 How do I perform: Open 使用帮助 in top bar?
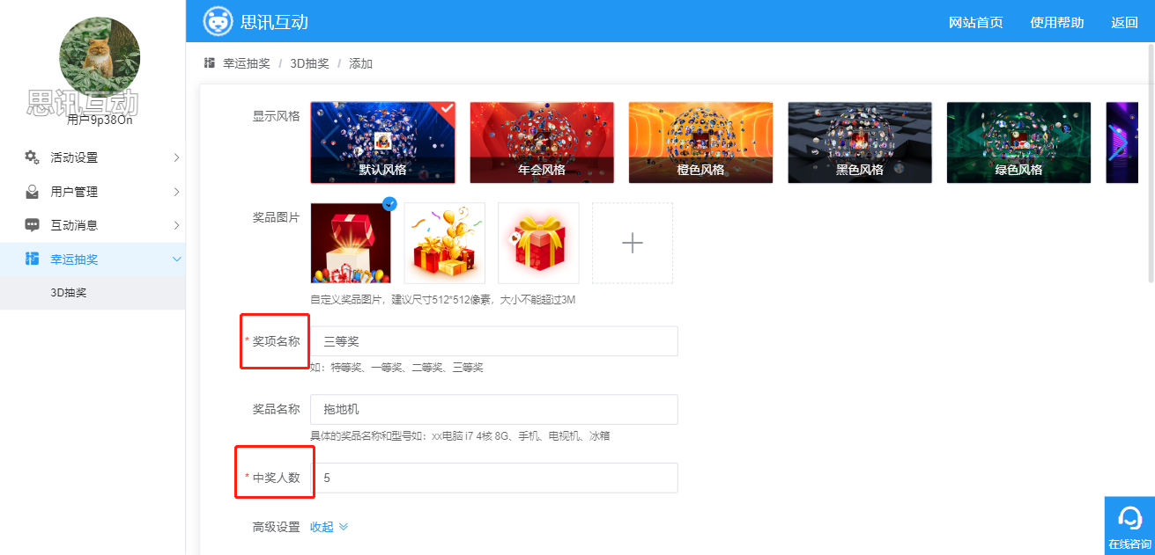click(x=1056, y=22)
